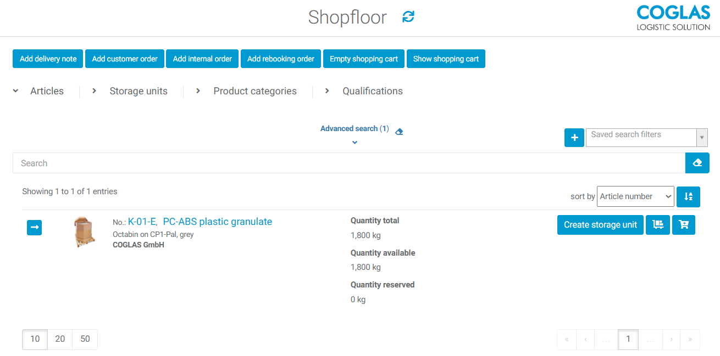Click into the Search input field

pos(348,163)
